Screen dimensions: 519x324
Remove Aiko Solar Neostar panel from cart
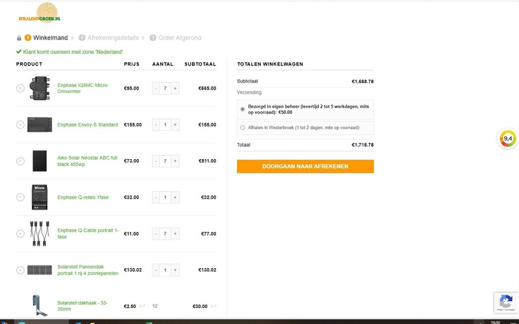[20, 161]
